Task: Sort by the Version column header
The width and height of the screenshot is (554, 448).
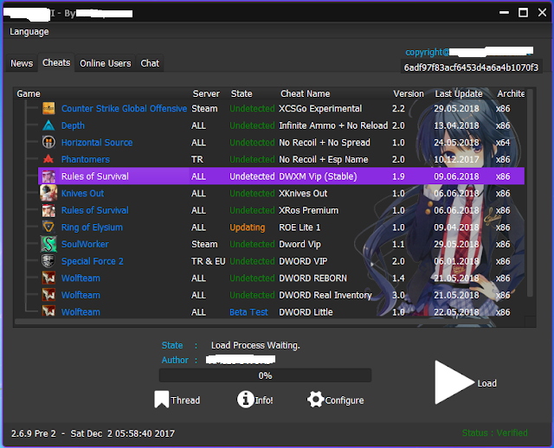Action: [409, 93]
